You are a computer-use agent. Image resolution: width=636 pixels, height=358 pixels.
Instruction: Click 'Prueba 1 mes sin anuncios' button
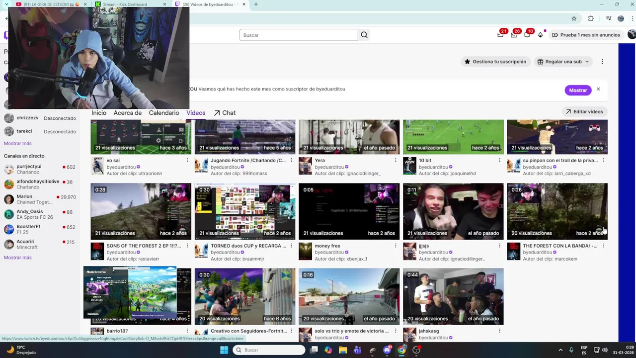pos(586,35)
